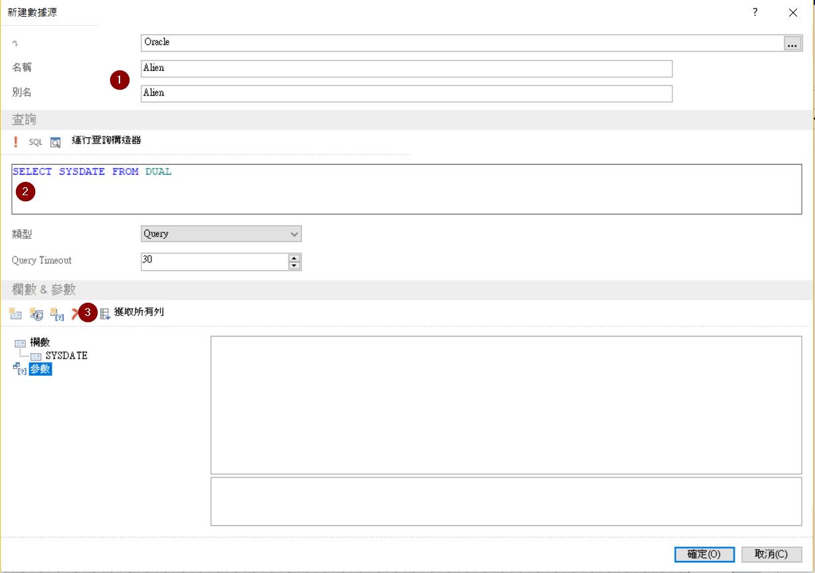
Task: Click the SQL toolbar icon
Action: [x=35, y=142]
